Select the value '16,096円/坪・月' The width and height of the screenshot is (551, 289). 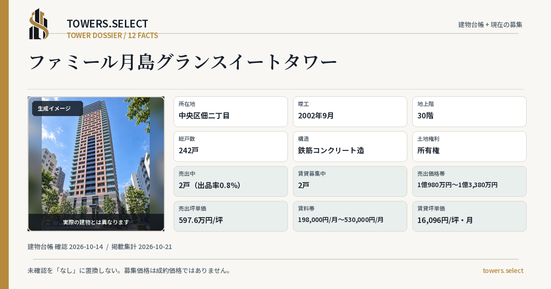pos(445,220)
